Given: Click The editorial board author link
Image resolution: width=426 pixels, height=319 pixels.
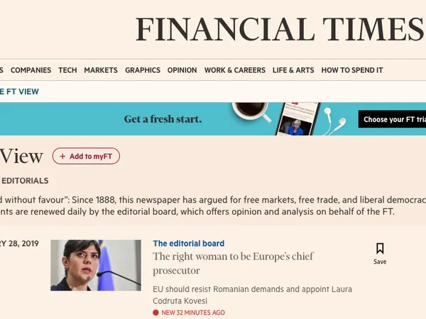Looking at the screenshot, I should click(x=188, y=244).
